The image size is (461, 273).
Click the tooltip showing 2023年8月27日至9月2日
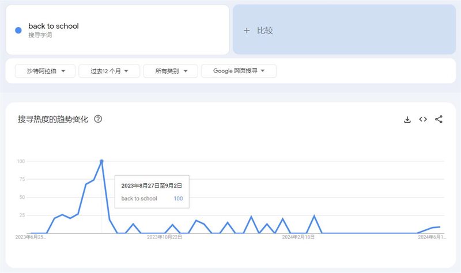coord(152,192)
